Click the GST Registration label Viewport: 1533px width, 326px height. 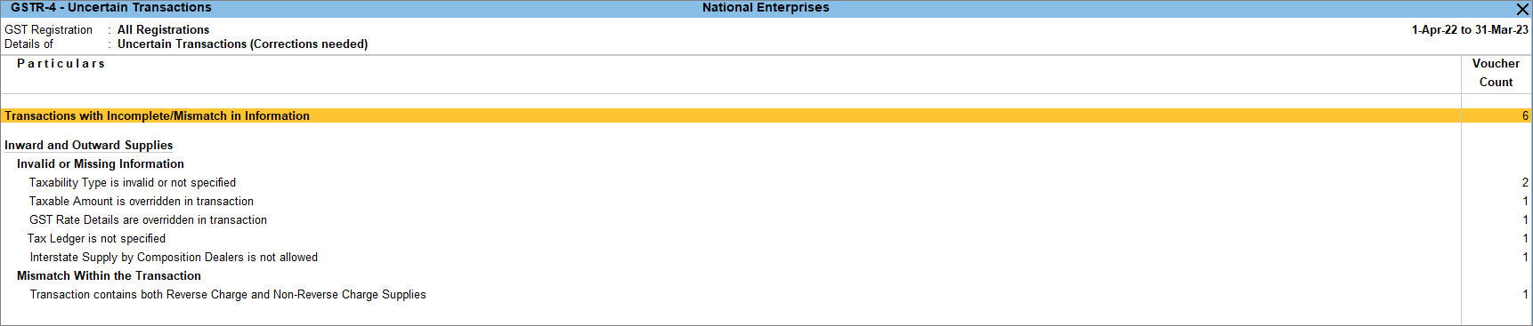click(x=48, y=29)
